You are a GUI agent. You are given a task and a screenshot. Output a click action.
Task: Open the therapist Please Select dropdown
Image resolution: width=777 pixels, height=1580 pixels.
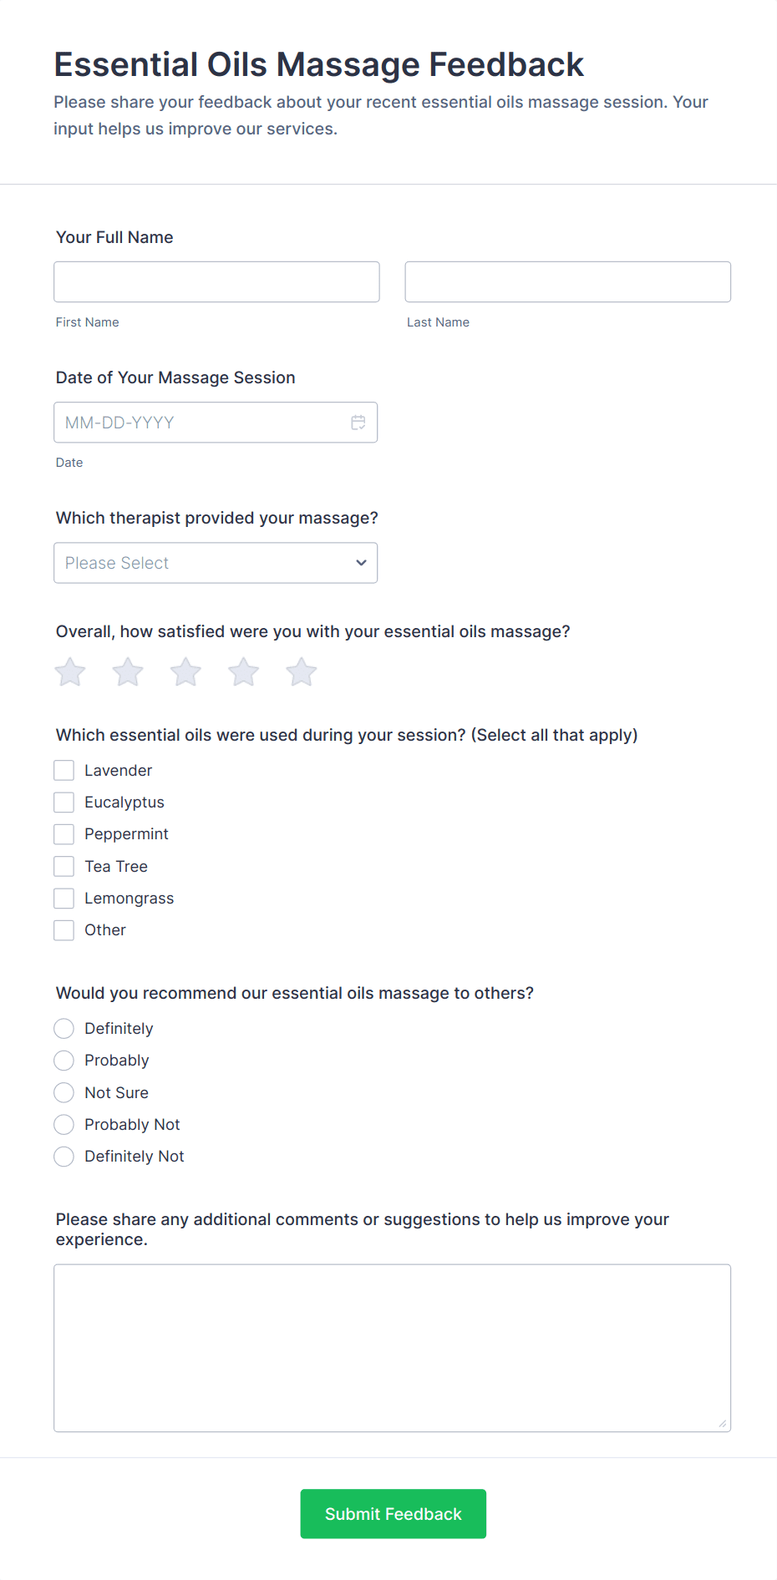[216, 563]
